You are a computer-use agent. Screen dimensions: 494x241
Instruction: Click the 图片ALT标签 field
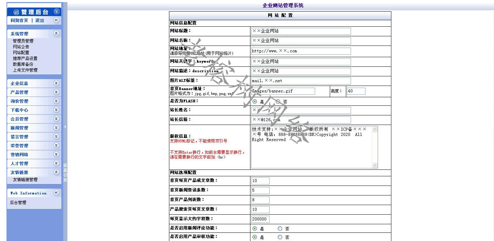pyautogui.click(x=301, y=81)
